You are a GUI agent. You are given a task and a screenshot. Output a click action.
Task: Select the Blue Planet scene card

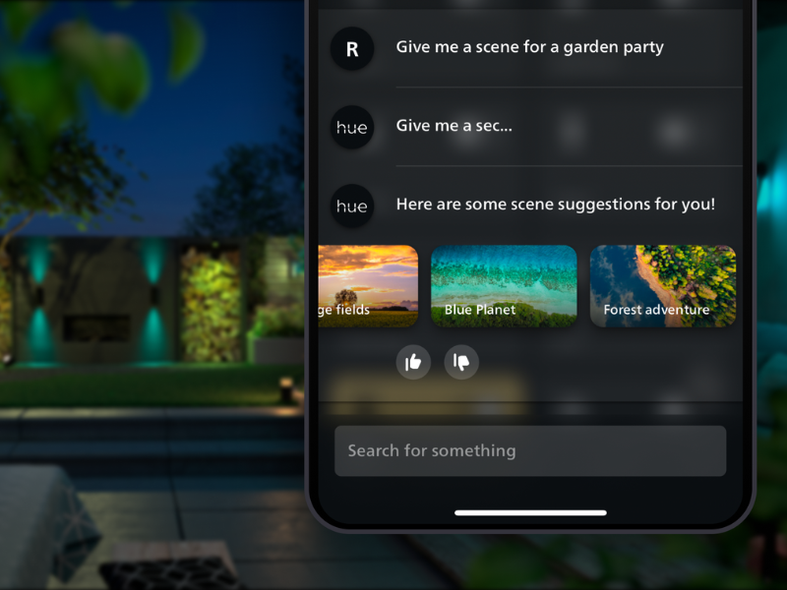504,286
